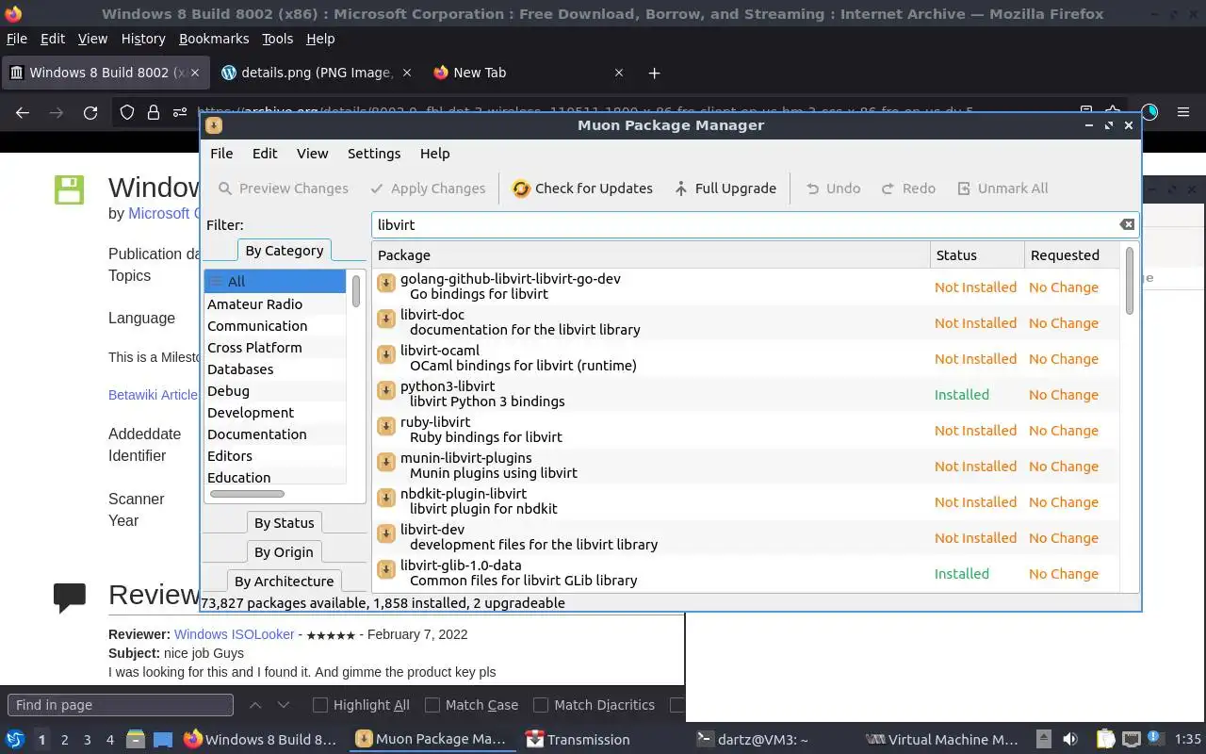Viewport: 1206px width, 754px height.
Task: Sort by the Requested column header
Action: [x=1072, y=255]
